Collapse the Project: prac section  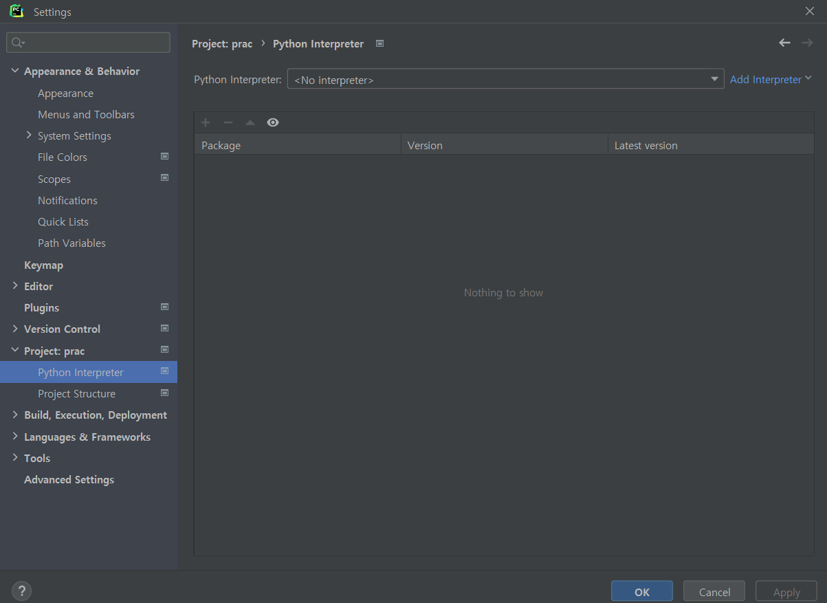[15, 351]
